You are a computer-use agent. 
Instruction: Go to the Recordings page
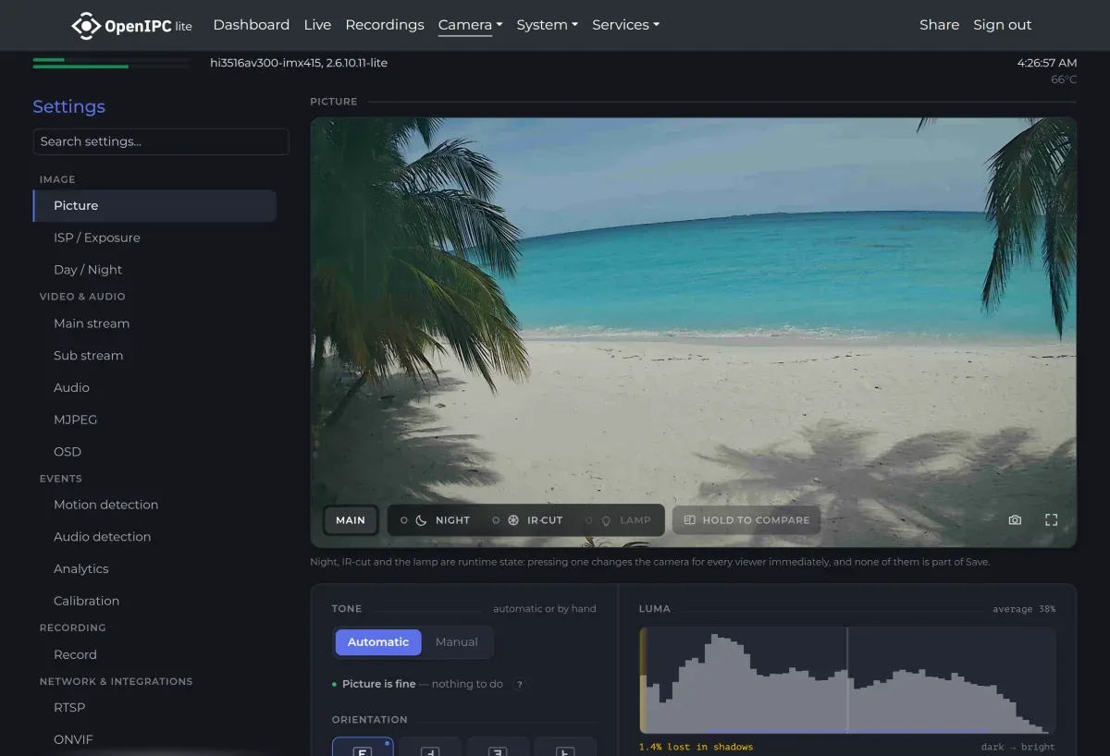point(385,25)
